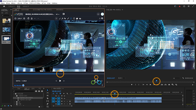Open the 1/2 playback resolution dropdown
Viewport: 196px width, 110px height.
(177, 78)
